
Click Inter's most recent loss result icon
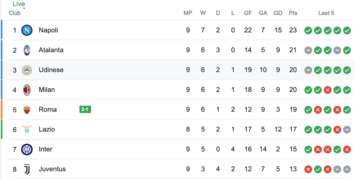347,149
